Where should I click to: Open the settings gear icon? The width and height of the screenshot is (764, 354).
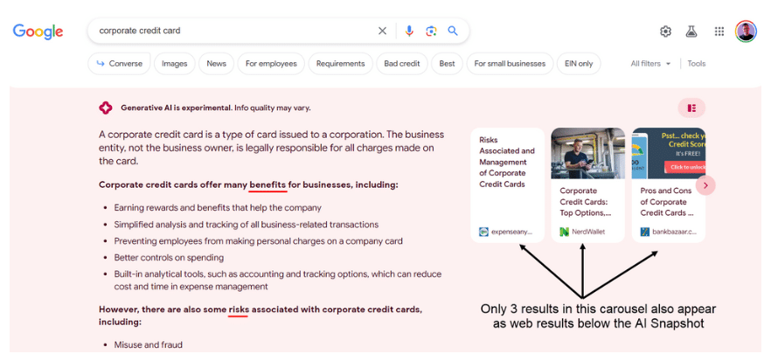pyautogui.click(x=665, y=31)
